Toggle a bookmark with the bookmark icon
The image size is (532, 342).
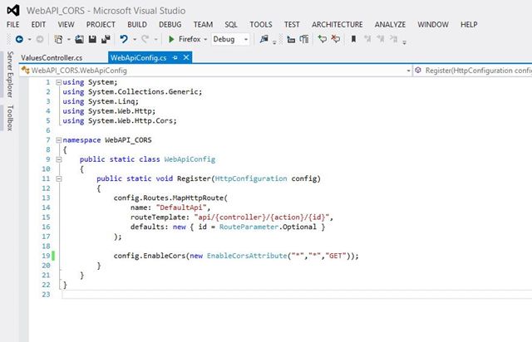pos(353,39)
